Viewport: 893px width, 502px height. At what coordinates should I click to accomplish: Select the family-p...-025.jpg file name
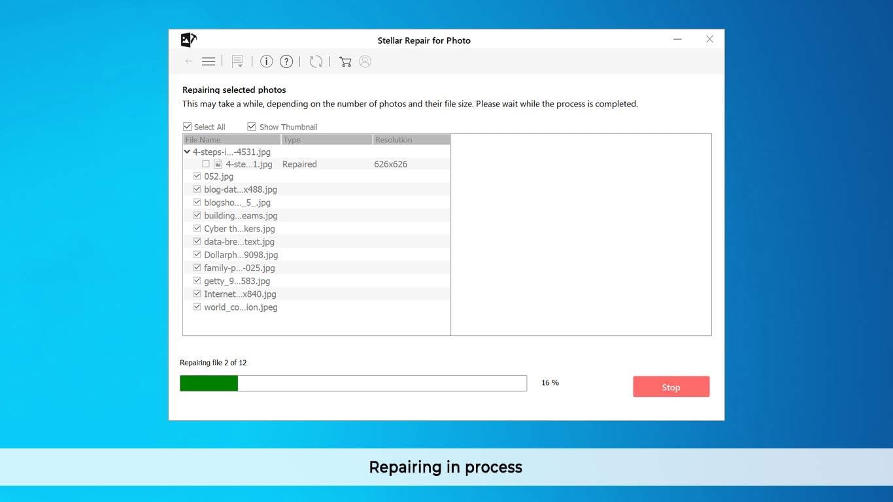239,268
